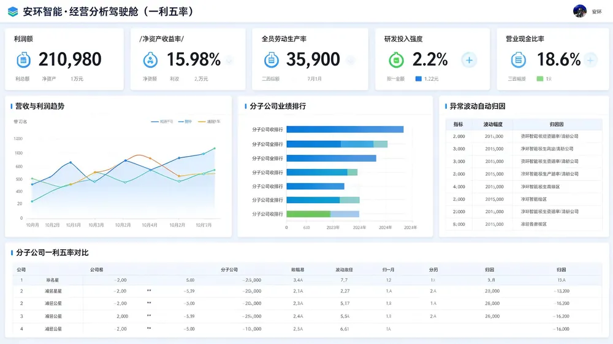613x344 pixels.
Task: Click the 210,980 profit value
Action: pyautogui.click(x=70, y=59)
